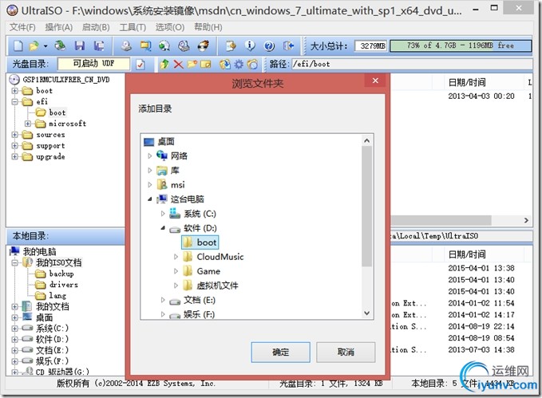Click the 大小总计 field showing 3279MB
Viewport: 542px width, 398px height.
pyautogui.click(x=371, y=45)
